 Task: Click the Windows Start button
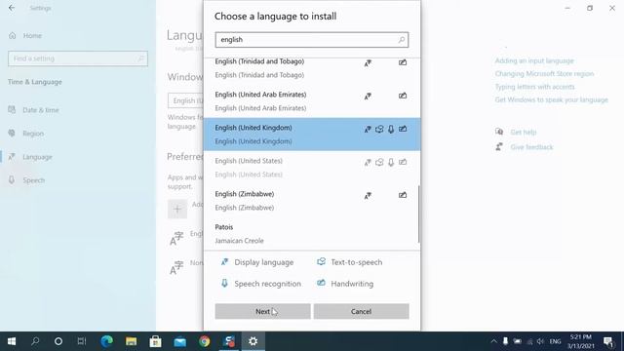click(x=12, y=341)
